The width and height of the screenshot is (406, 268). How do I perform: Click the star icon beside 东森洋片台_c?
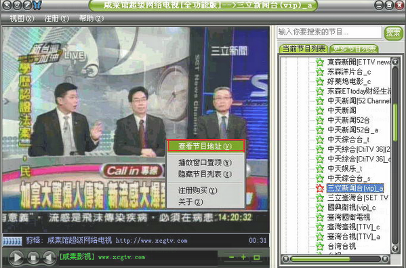point(320,72)
